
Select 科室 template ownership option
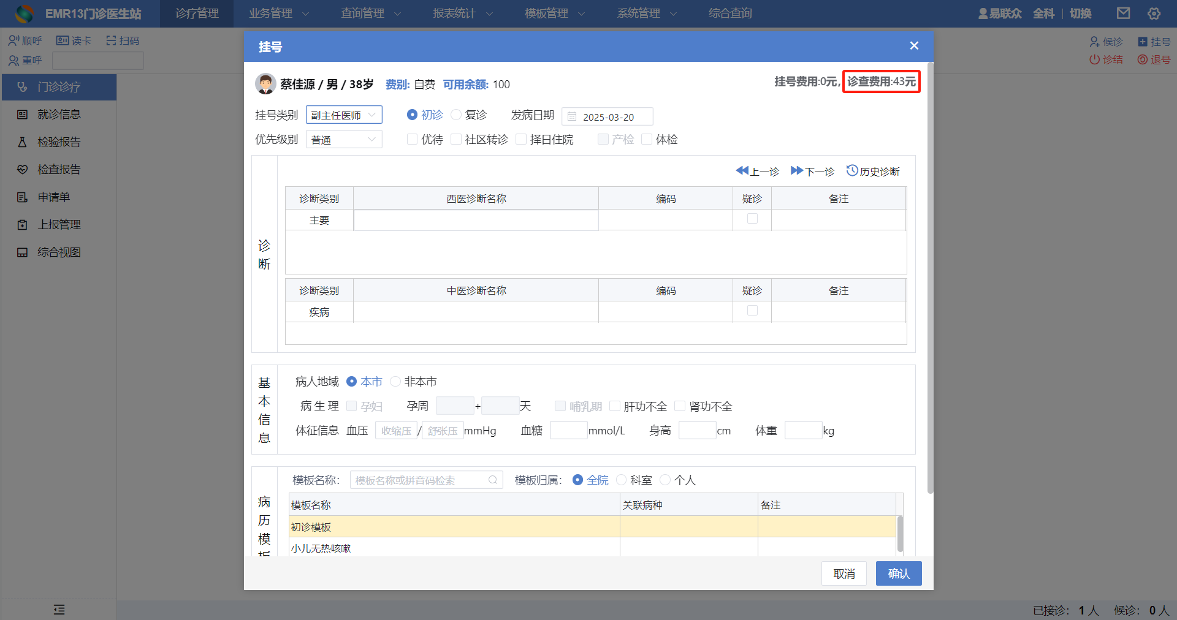(622, 480)
